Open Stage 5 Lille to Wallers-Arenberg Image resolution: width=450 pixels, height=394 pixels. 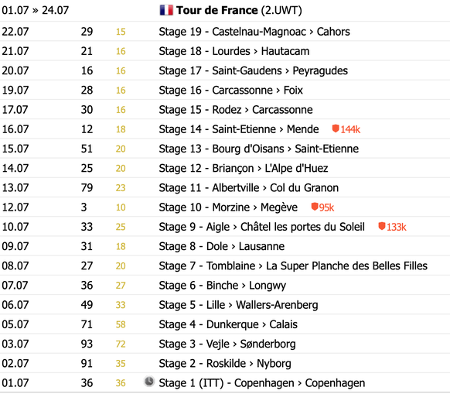[x=238, y=305]
